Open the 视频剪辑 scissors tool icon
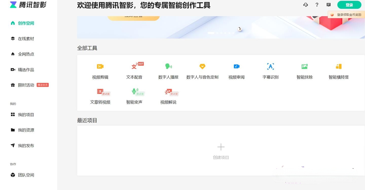 [100, 66]
